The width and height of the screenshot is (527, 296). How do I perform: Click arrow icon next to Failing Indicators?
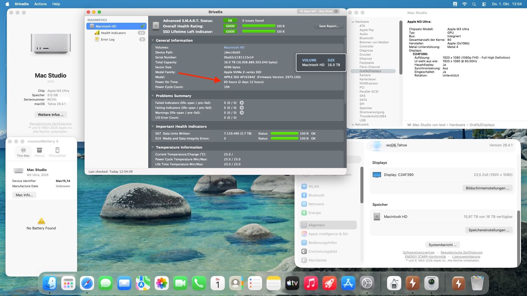click(242, 108)
